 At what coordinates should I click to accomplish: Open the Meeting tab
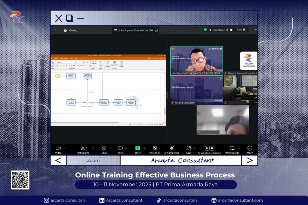(x=70, y=30)
